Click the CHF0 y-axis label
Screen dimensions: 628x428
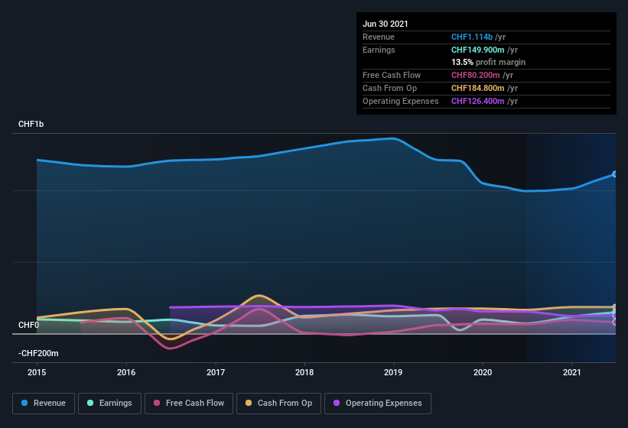point(28,325)
